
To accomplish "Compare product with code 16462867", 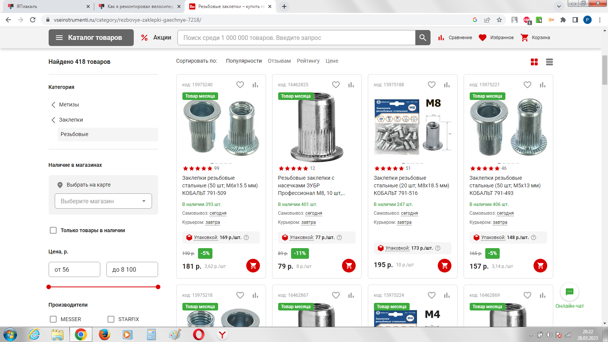I will point(351,295).
